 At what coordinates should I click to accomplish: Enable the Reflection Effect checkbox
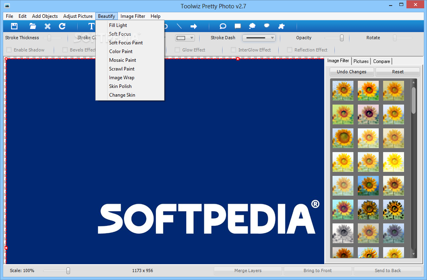point(289,50)
